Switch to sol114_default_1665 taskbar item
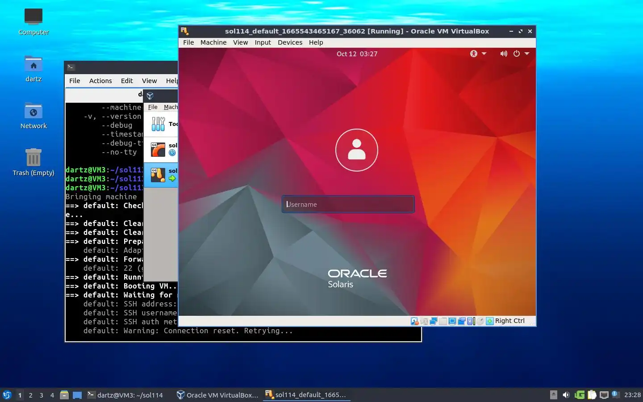The width and height of the screenshot is (643, 402). (x=306, y=395)
